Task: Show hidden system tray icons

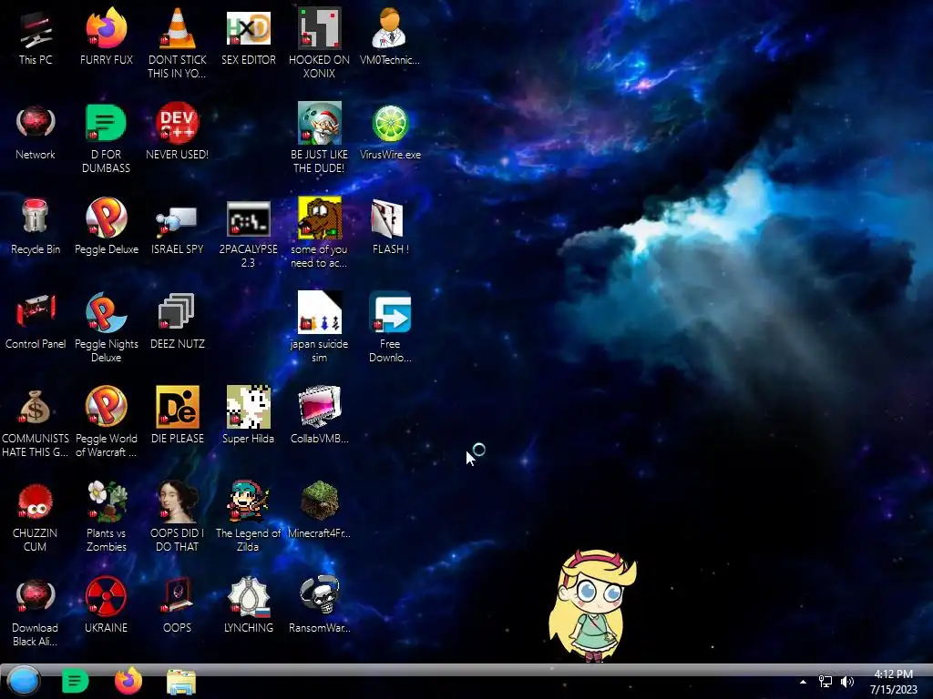Action: click(803, 682)
